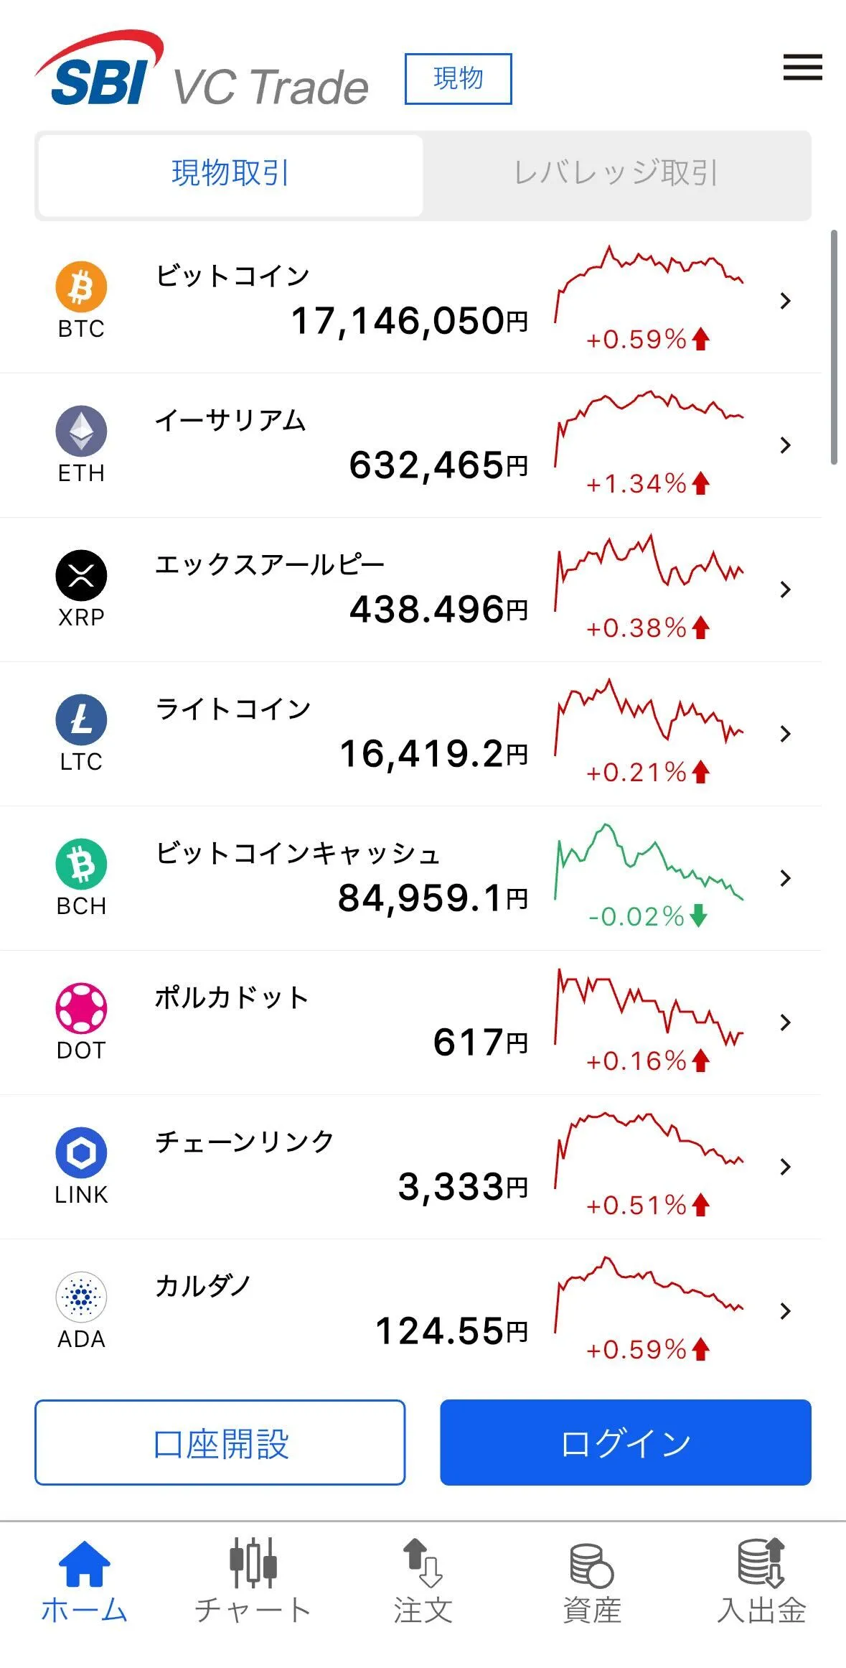Open the hamburger menu

coord(802,67)
